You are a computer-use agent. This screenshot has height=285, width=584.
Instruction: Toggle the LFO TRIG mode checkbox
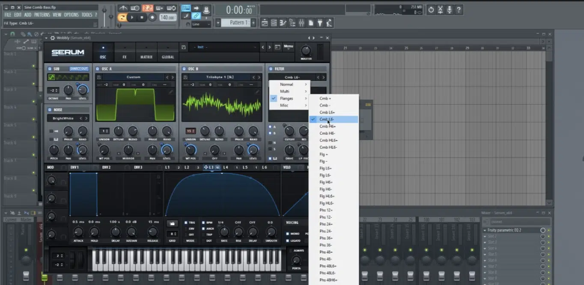click(x=185, y=223)
